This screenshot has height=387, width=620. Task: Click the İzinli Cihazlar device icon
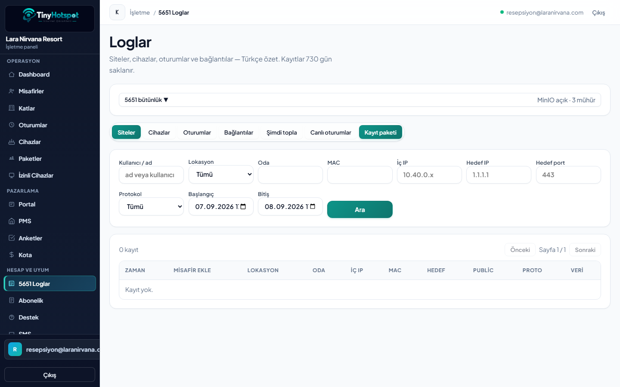pyautogui.click(x=12, y=175)
